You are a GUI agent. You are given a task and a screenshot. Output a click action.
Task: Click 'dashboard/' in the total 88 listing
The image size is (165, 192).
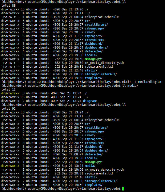pyautogui.click(x=94, y=43)
